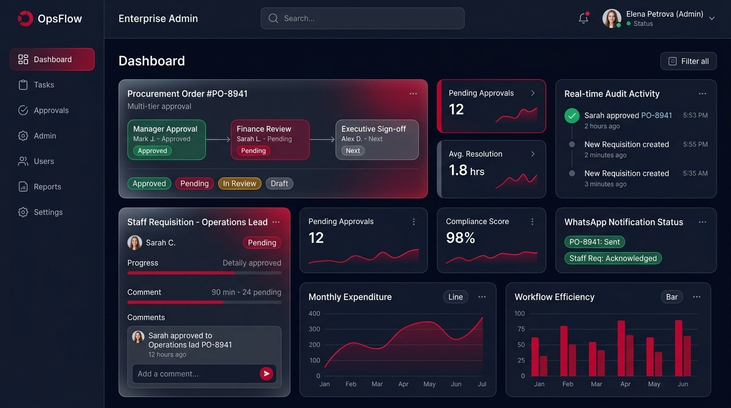Click the PO-8941: Sent status badge
731x408 pixels.
tap(594, 242)
